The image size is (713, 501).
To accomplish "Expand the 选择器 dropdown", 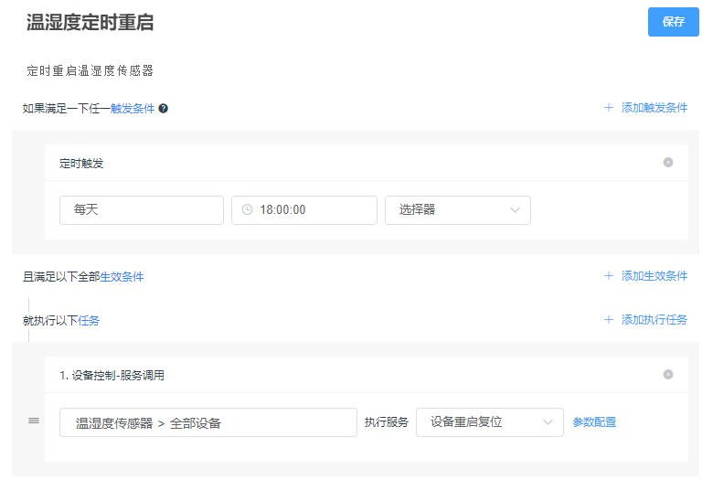I will coord(457,210).
